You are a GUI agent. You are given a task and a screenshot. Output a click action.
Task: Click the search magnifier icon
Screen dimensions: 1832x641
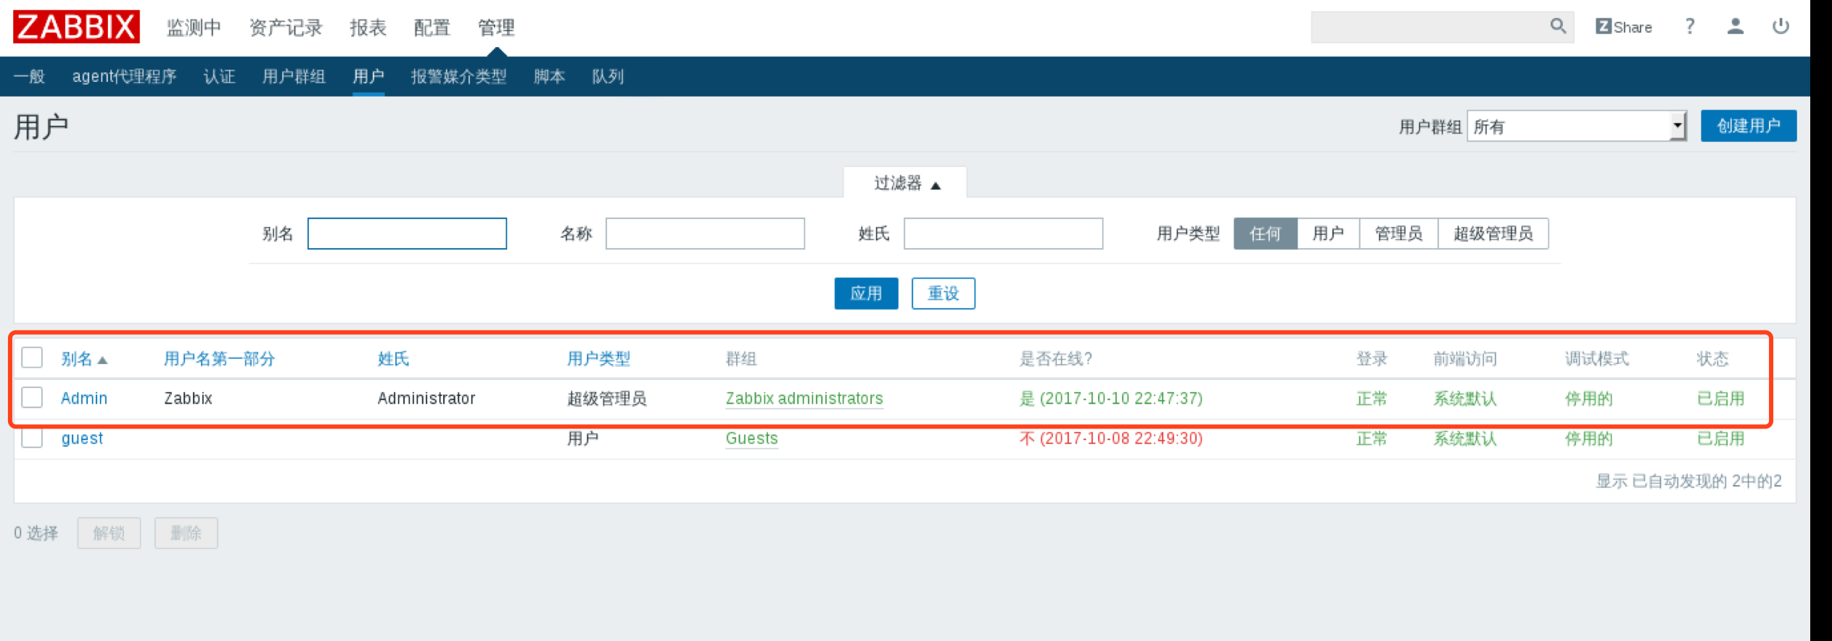coord(1557,27)
